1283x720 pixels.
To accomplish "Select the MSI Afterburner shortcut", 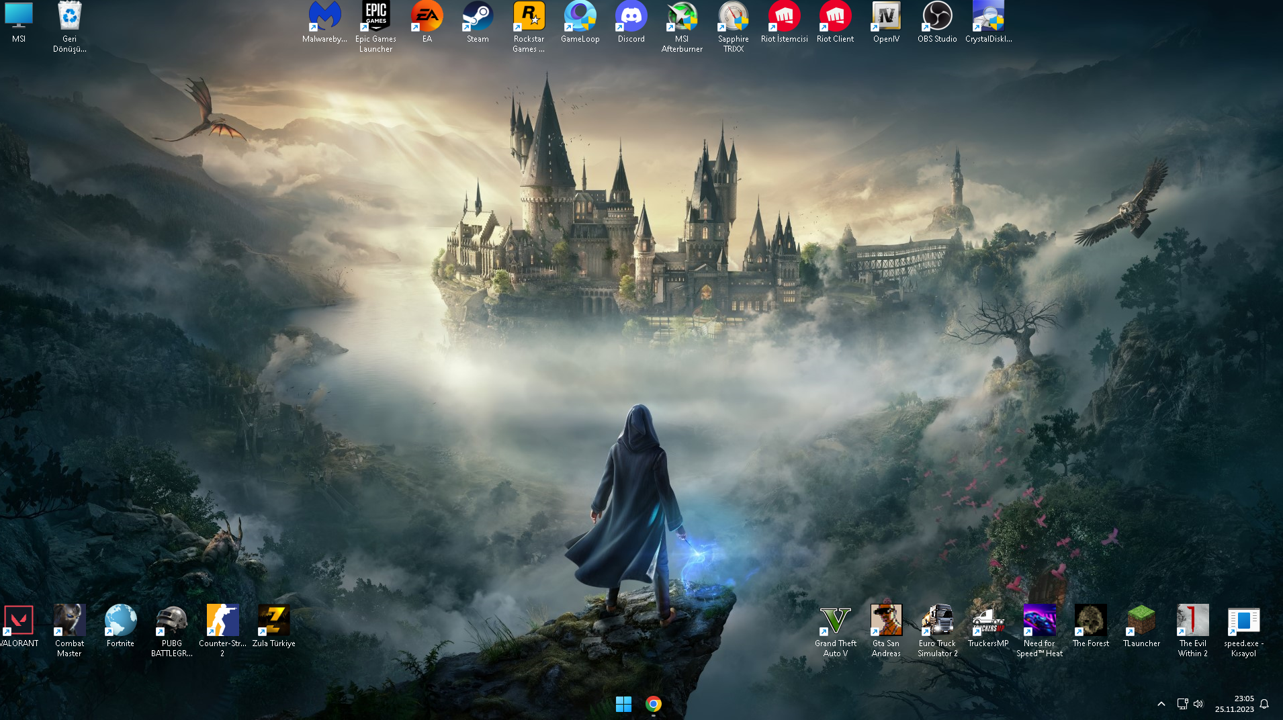I will coord(682,27).
